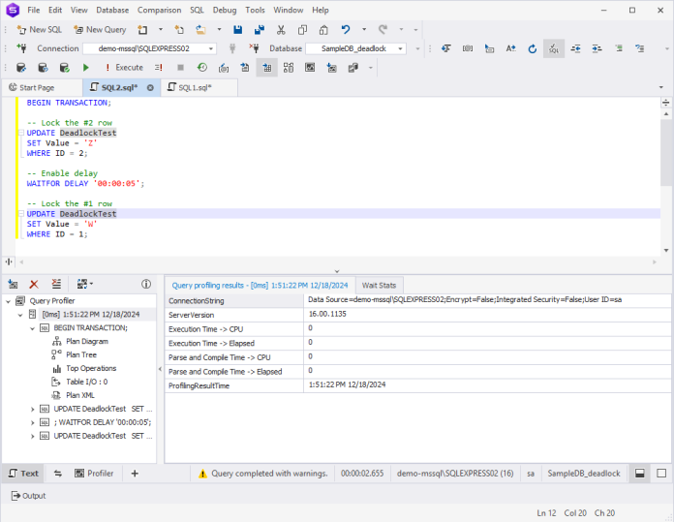
Task: Click the editor vertical scrollbar thumb
Action: point(666,153)
